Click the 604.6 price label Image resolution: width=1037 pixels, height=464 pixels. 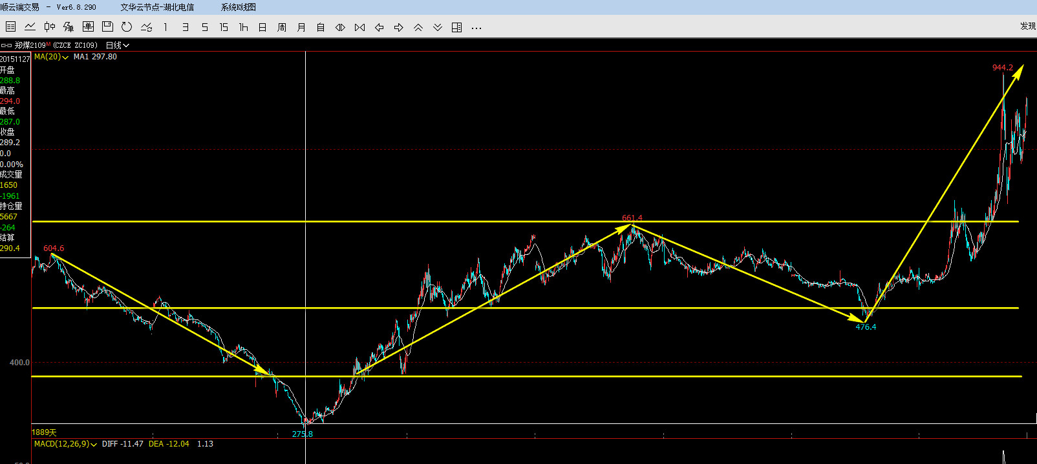(54, 248)
